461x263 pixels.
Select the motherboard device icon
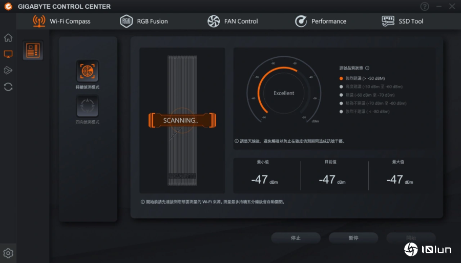click(x=33, y=50)
